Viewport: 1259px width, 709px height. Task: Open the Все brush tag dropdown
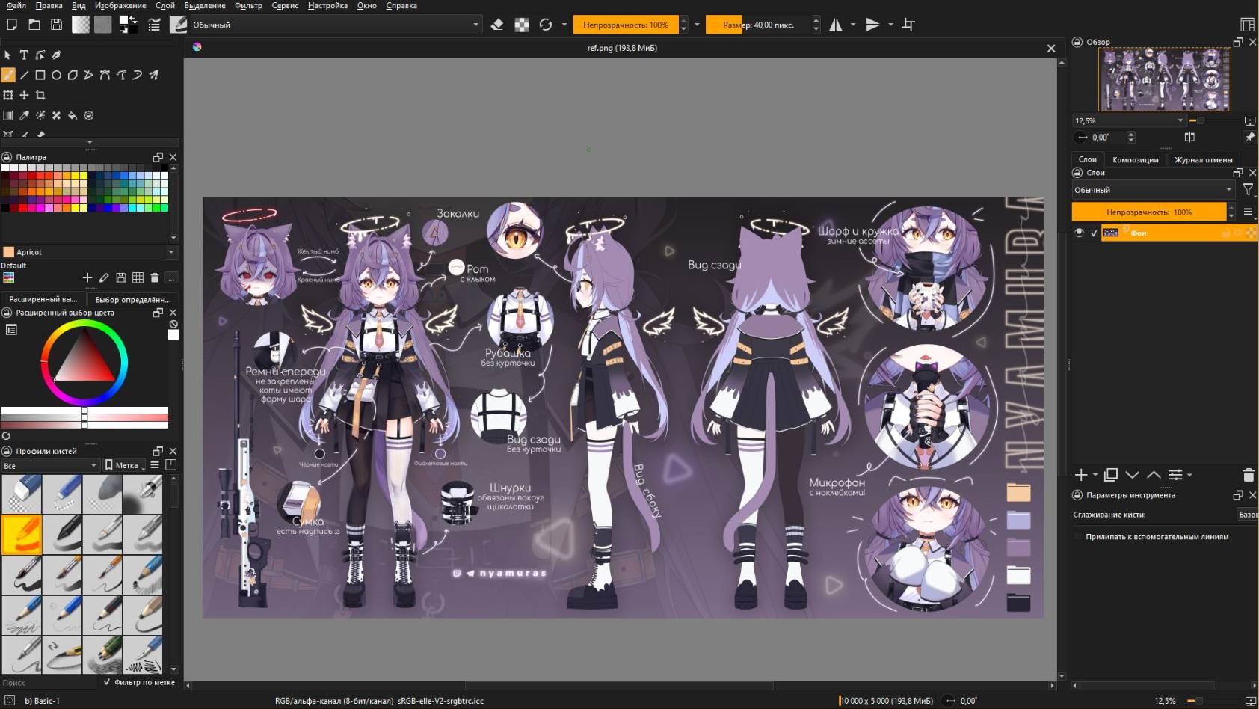(x=50, y=465)
